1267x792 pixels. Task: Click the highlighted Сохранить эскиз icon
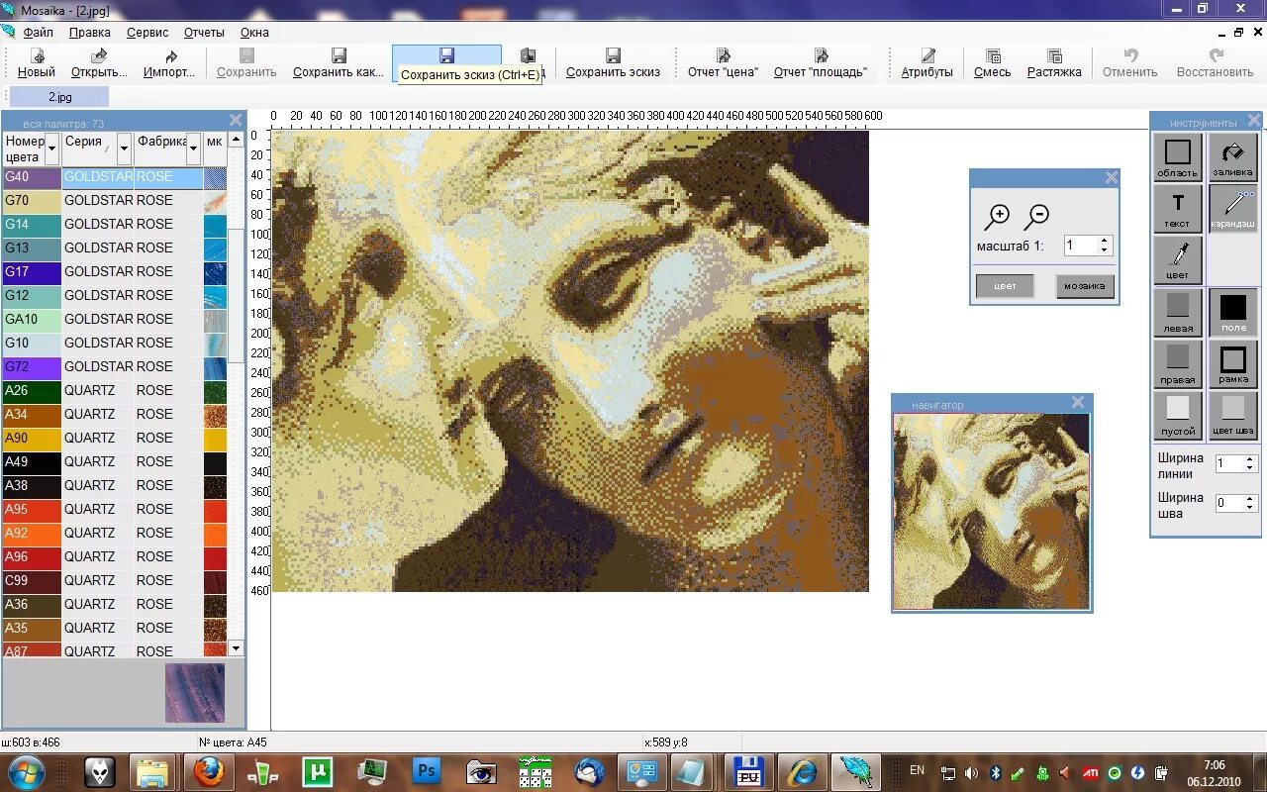coord(446,55)
